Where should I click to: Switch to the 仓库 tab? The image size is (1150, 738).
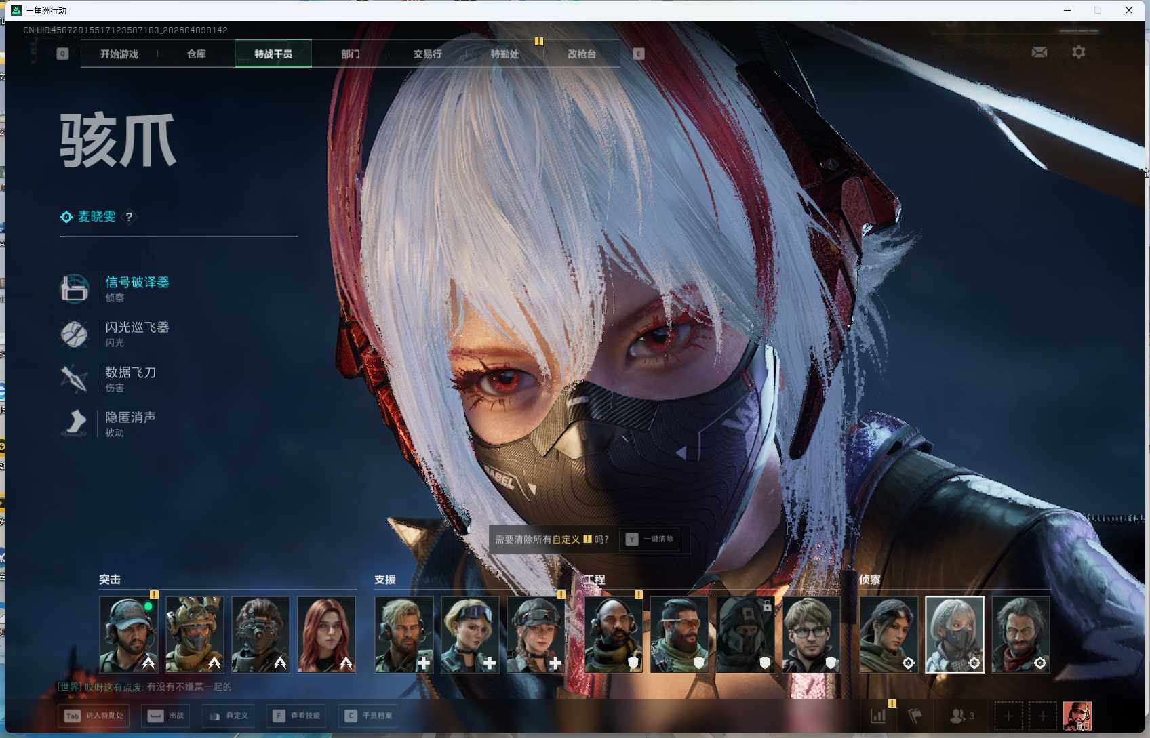pos(197,54)
